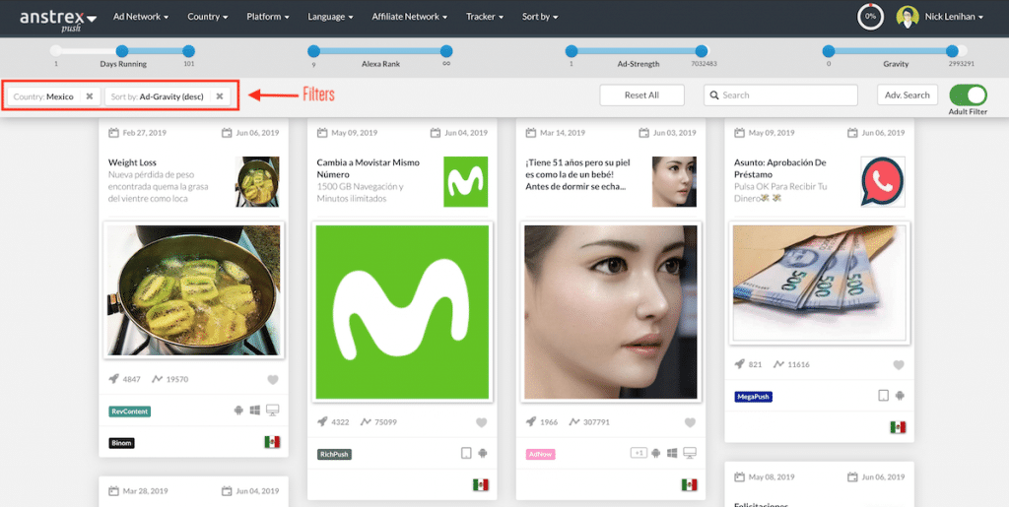Viewport: 1009px width, 507px height.
Task: Click the heart icon on Weight Loss ad
Action: point(273,380)
